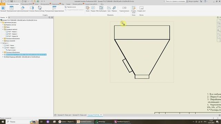Switch to the Размещение видов ribbon tab
The height and width of the screenshot is (124, 221).
point(13,4)
